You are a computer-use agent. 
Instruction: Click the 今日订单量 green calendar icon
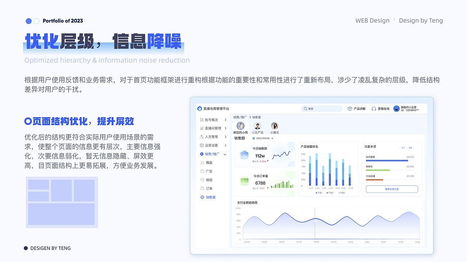244,181
